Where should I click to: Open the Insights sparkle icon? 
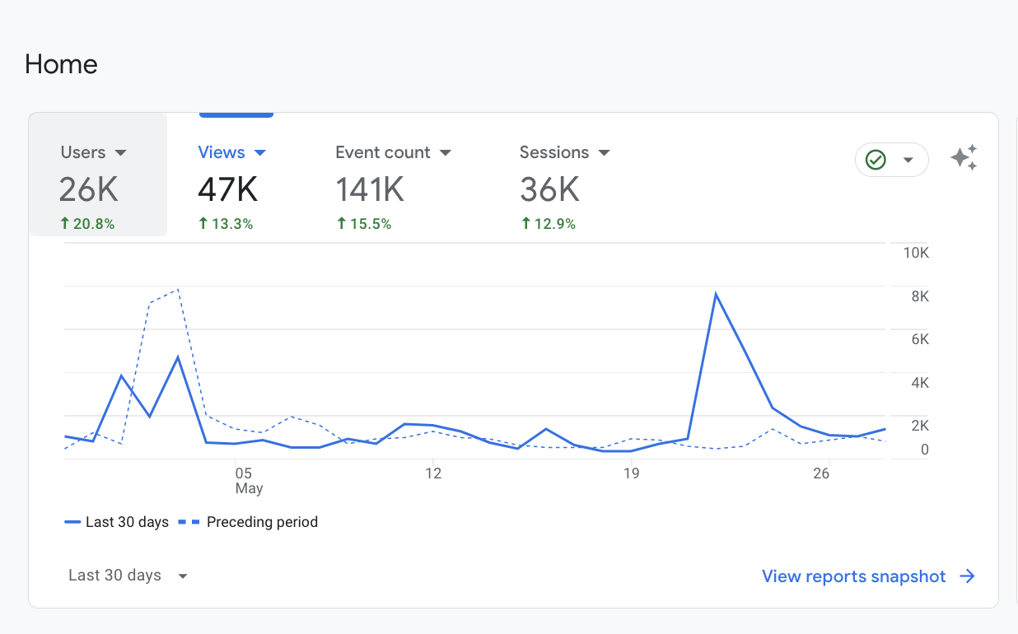point(964,158)
